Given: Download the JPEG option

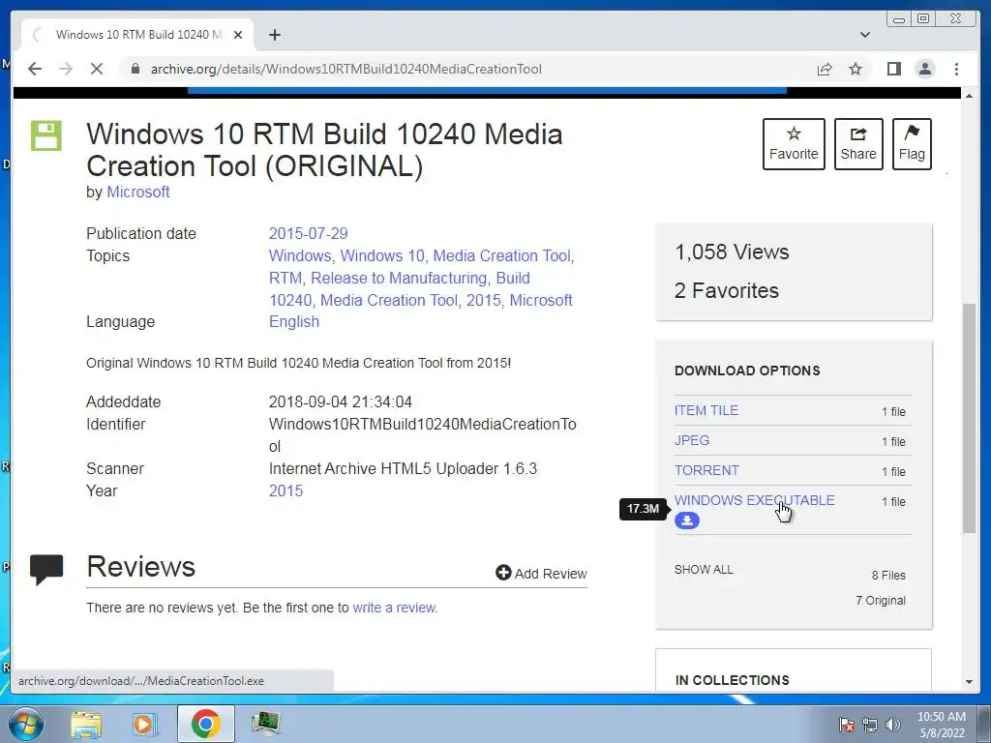Looking at the screenshot, I should 691,440.
